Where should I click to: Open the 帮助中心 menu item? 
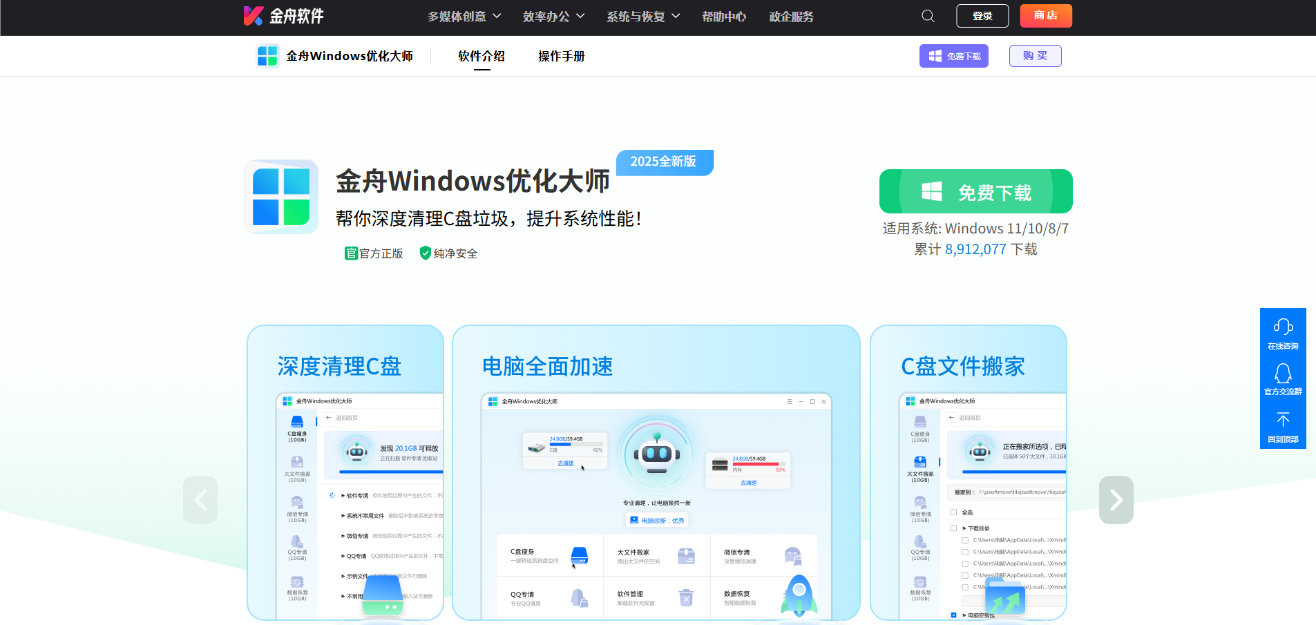click(724, 17)
